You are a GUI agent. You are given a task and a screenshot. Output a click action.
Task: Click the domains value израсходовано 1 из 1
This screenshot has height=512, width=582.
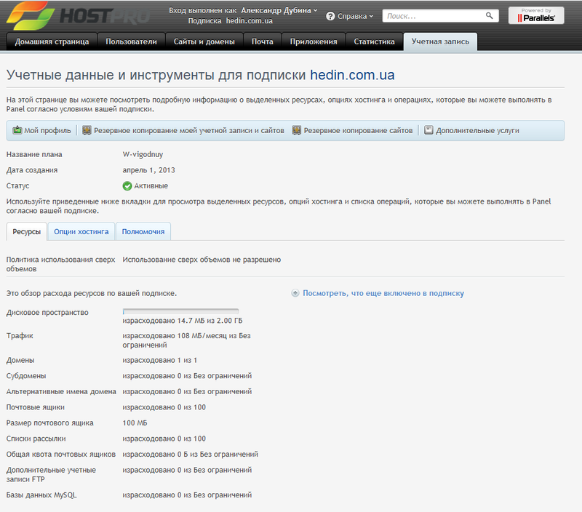(x=160, y=360)
